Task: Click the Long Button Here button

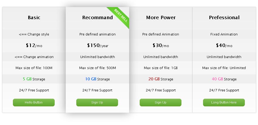Action: 224,102
